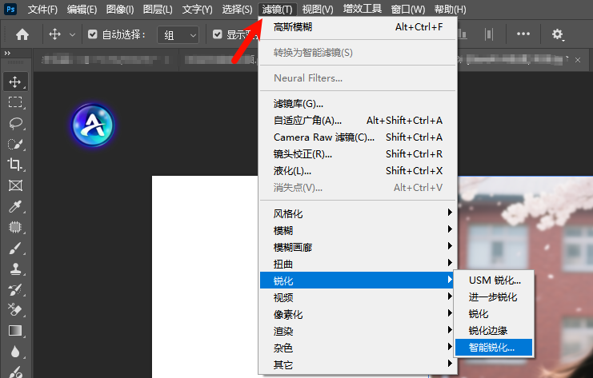Open the options bar settings gear
Screen dimensions: 593x378
tap(558, 34)
